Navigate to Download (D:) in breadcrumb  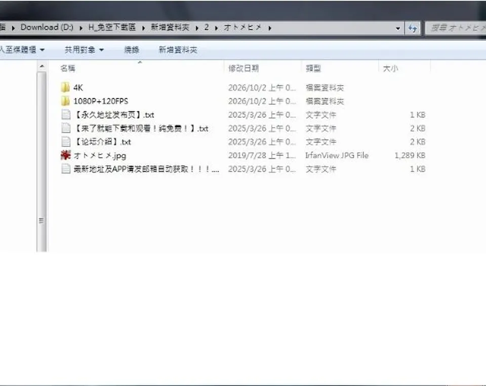(x=47, y=27)
